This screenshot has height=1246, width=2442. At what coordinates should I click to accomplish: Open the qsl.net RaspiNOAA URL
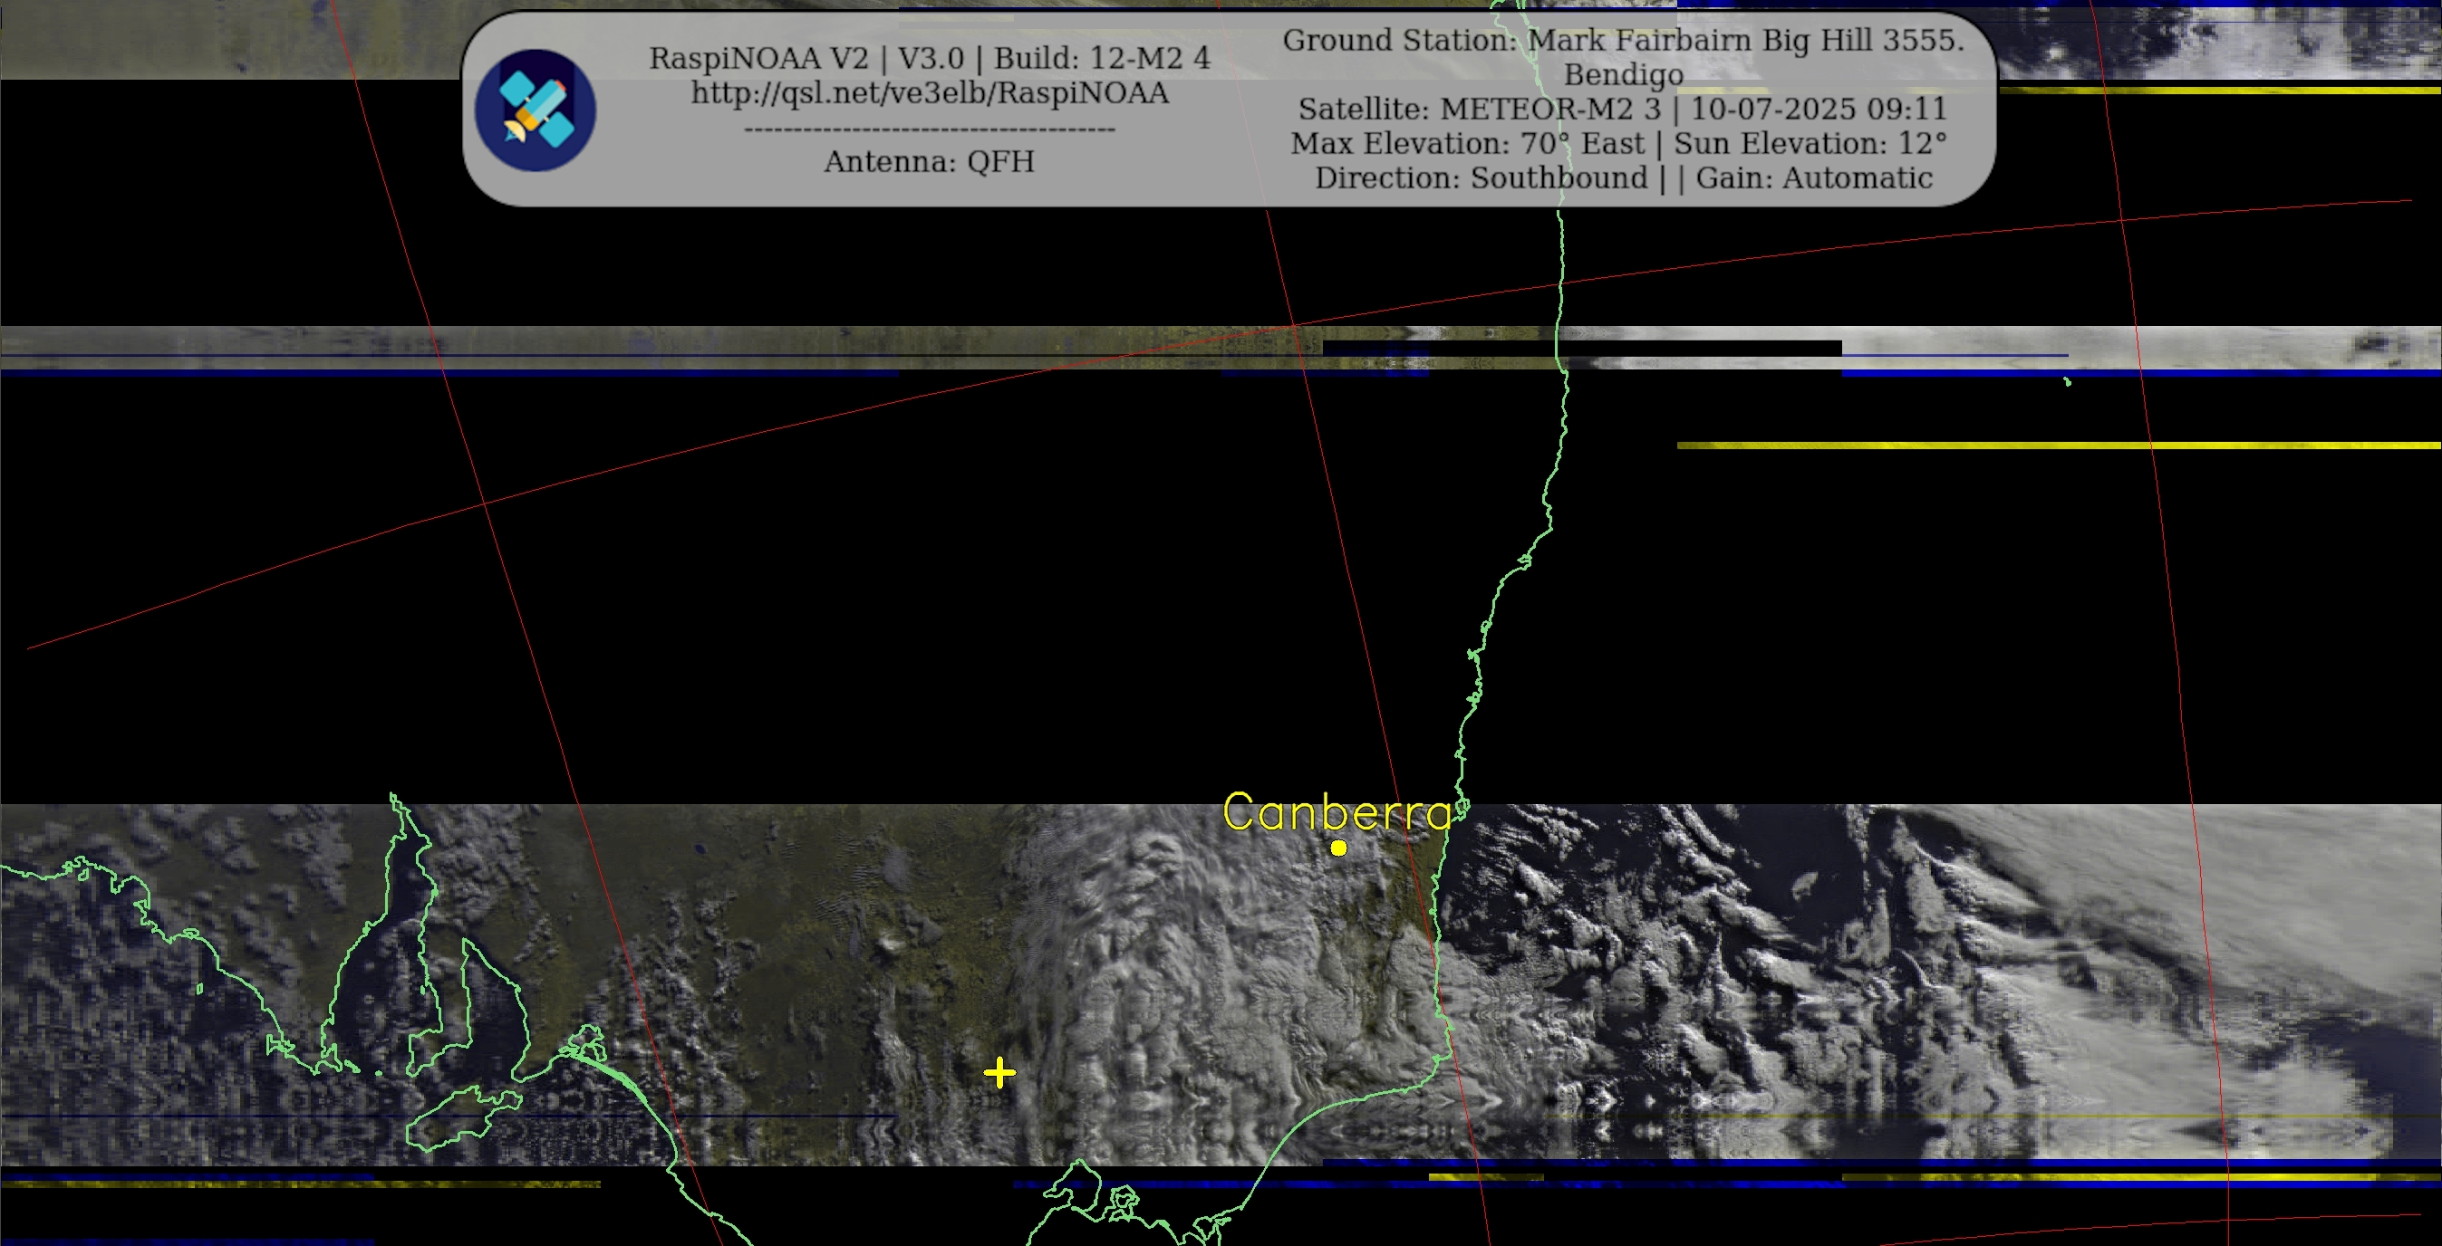pyautogui.click(x=929, y=93)
